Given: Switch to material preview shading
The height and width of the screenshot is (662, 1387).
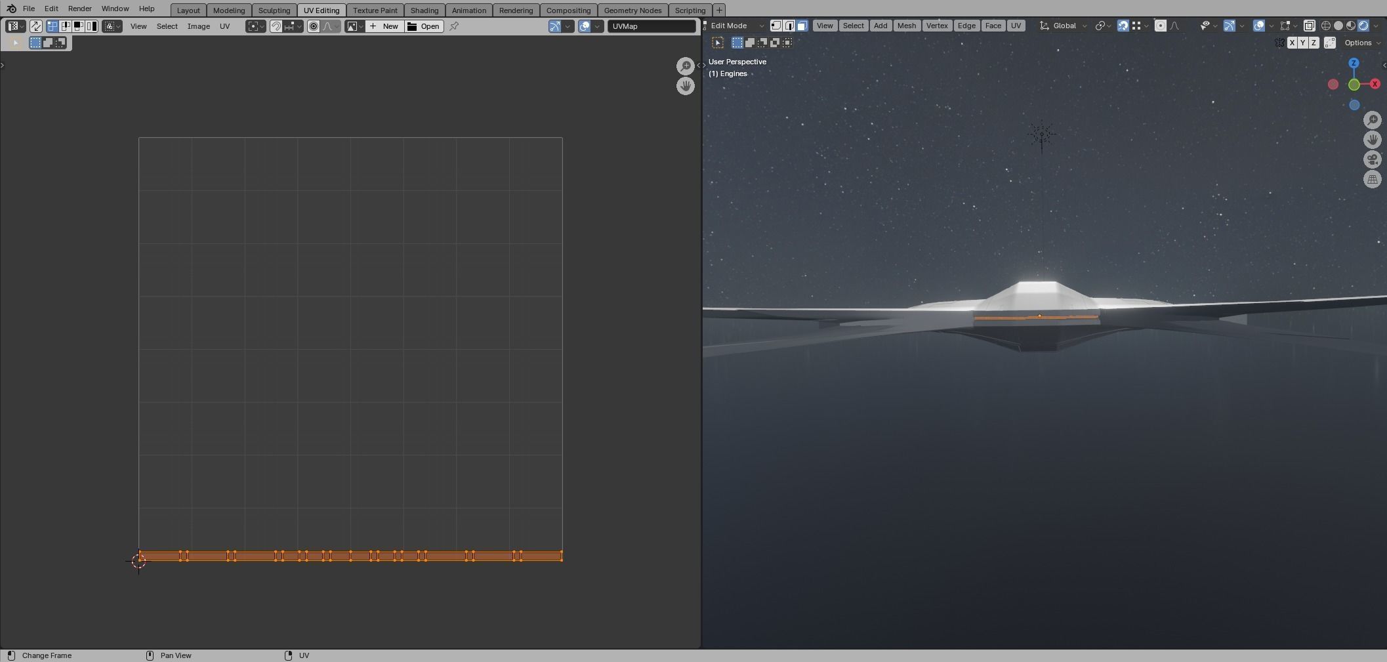Looking at the screenshot, I should click(1351, 26).
